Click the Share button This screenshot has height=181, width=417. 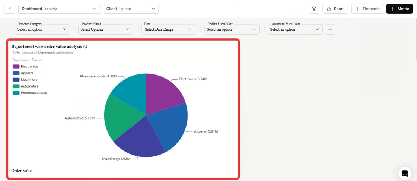pyautogui.click(x=335, y=9)
